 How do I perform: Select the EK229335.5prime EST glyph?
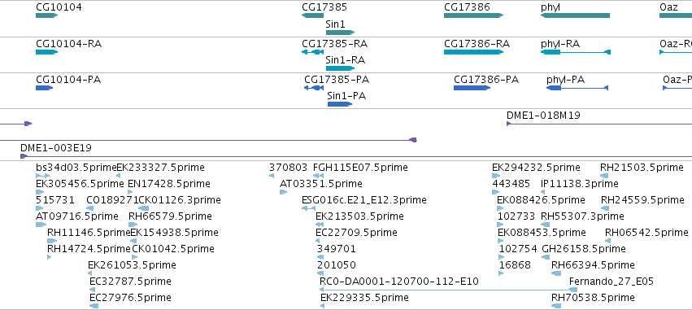[323, 306]
